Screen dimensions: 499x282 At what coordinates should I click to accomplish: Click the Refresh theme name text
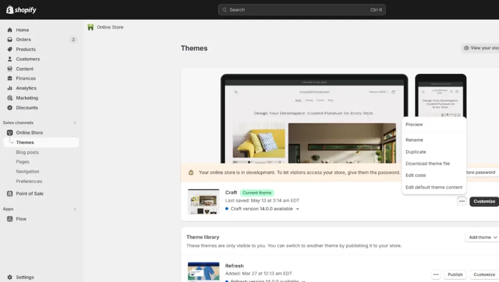pyautogui.click(x=234, y=266)
